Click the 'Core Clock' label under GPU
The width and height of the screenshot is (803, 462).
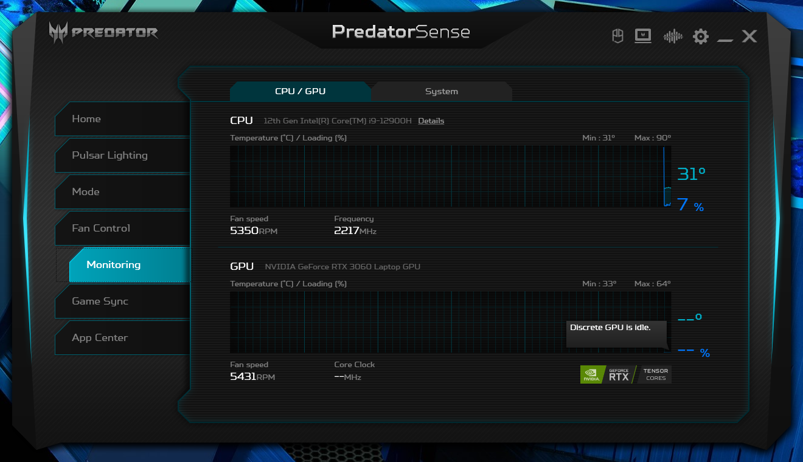pos(355,365)
